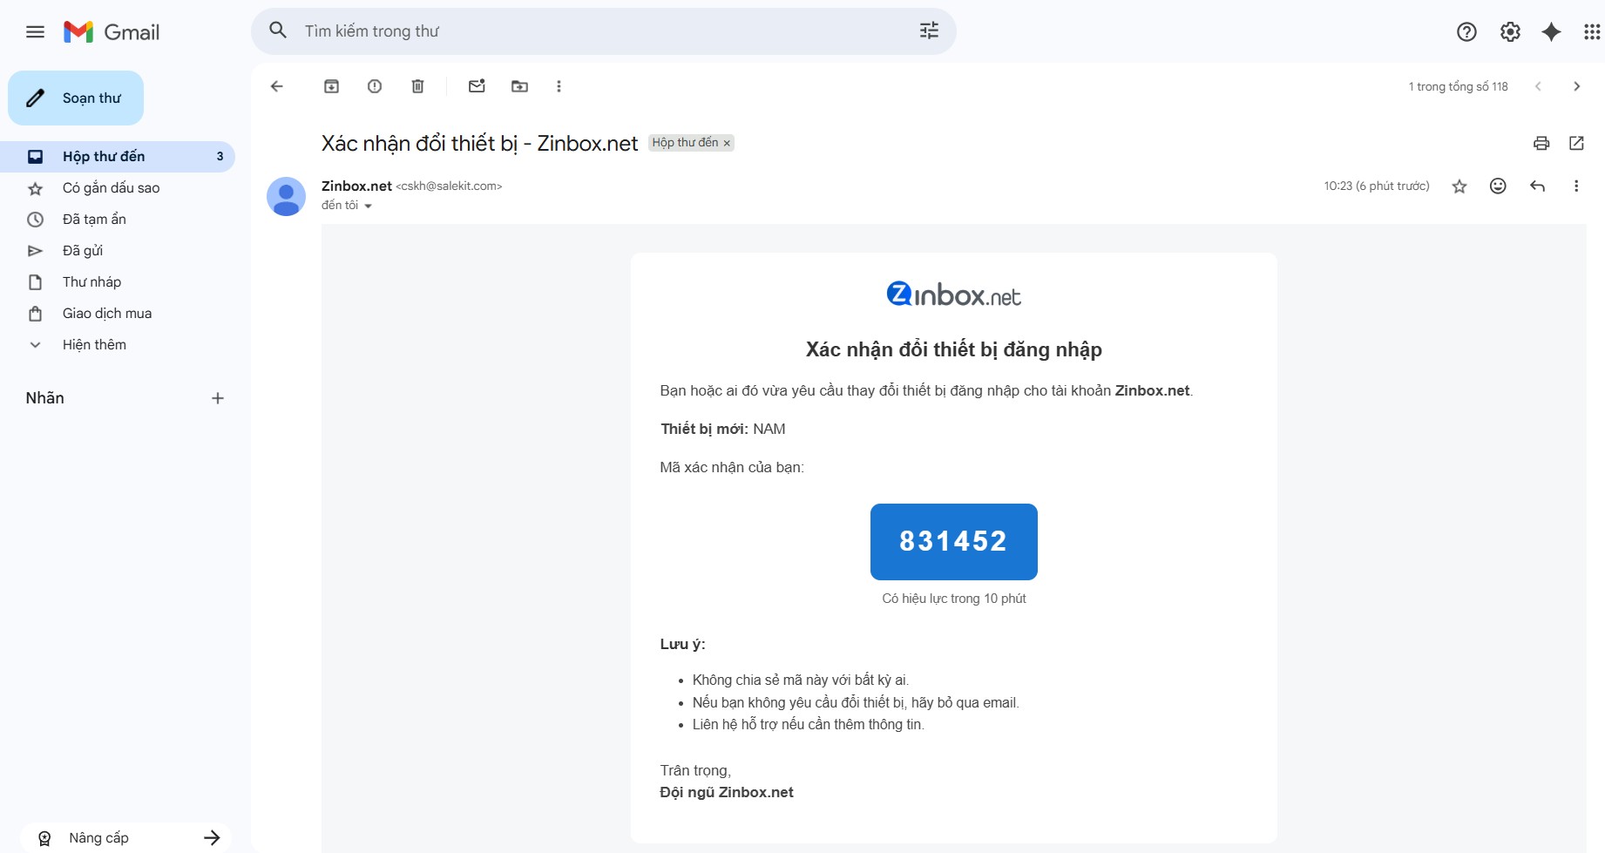Mark the email as unread
Screen dimensions: 1605x853
coord(477,86)
